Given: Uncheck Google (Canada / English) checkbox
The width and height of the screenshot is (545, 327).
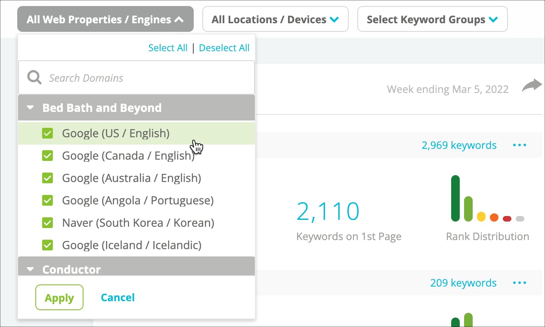Looking at the screenshot, I should (47, 156).
